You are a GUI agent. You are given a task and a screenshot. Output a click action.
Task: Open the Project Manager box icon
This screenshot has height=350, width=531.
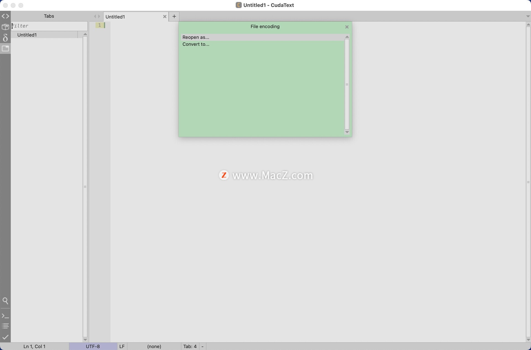[5, 27]
